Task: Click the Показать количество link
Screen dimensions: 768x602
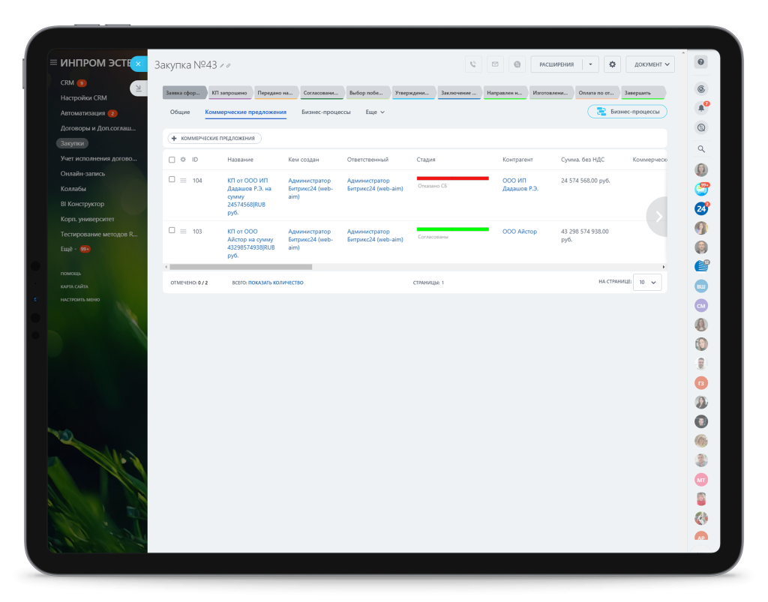Action: pyautogui.click(x=275, y=283)
